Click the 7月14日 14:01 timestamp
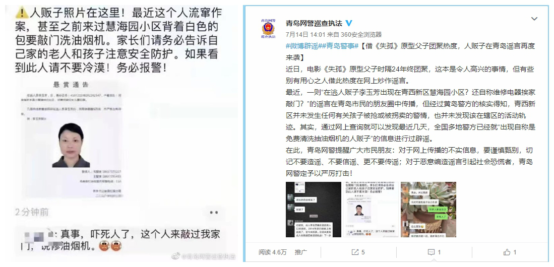The height and width of the screenshot is (267, 554). click(302, 35)
